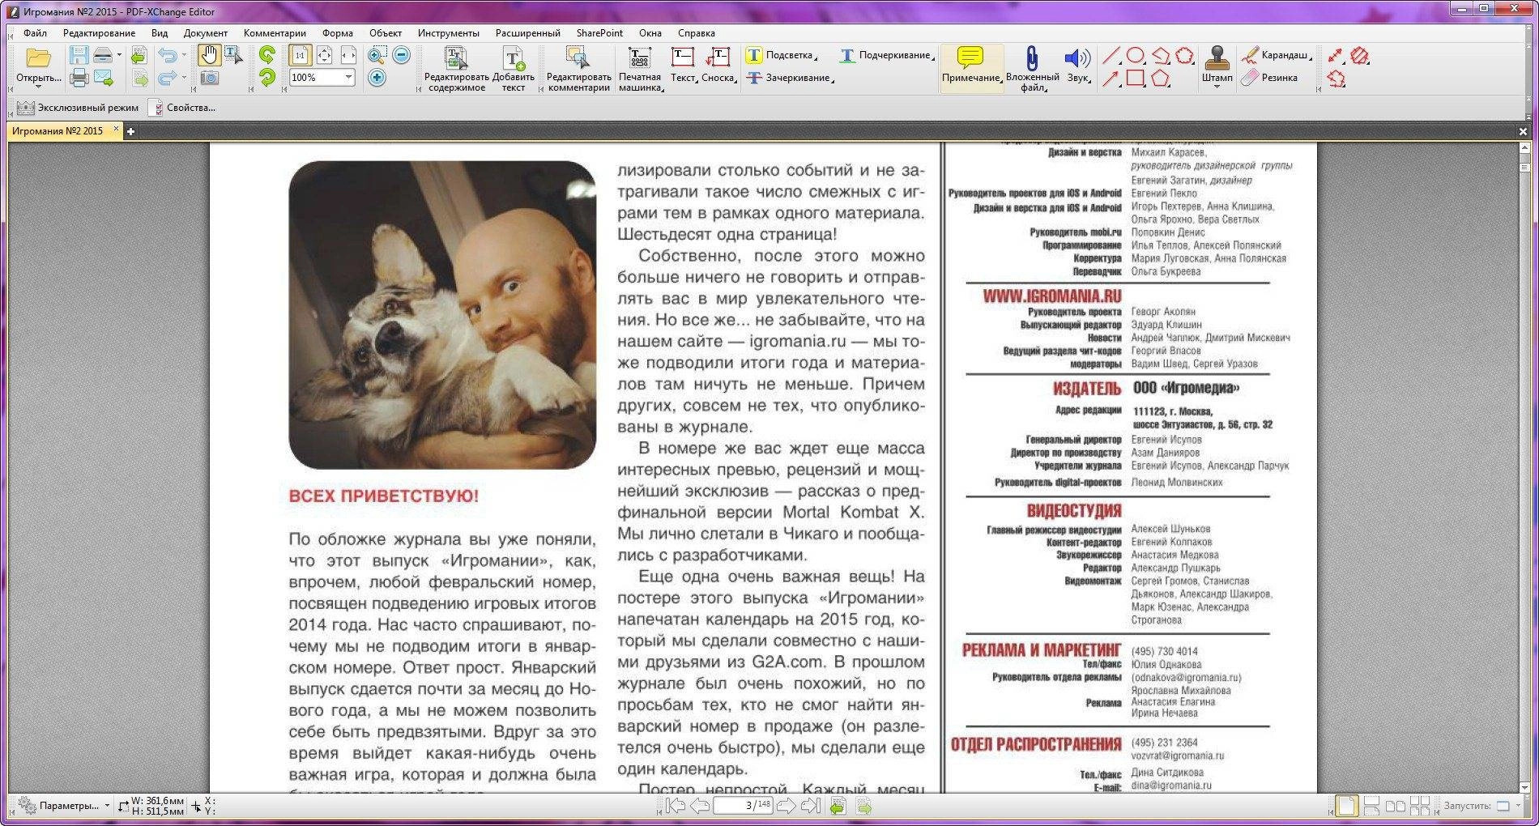The width and height of the screenshot is (1539, 826).
Task: Select the Hand tool
Action: click(x=209, y=55)
